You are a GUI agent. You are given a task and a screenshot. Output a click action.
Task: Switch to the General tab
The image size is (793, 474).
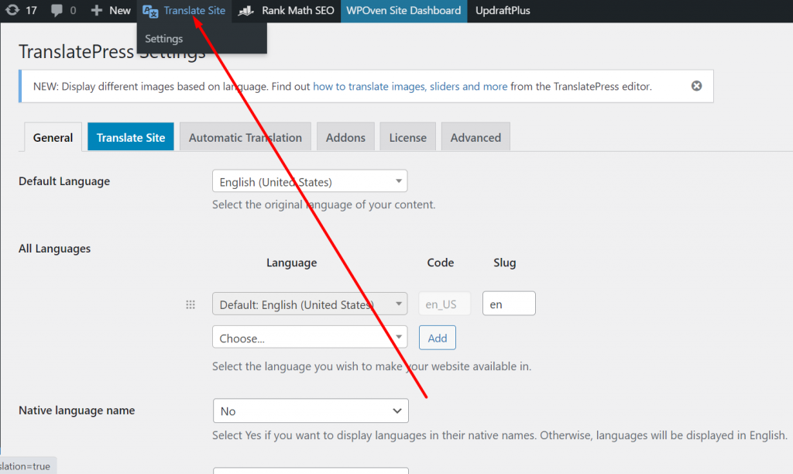53,137
